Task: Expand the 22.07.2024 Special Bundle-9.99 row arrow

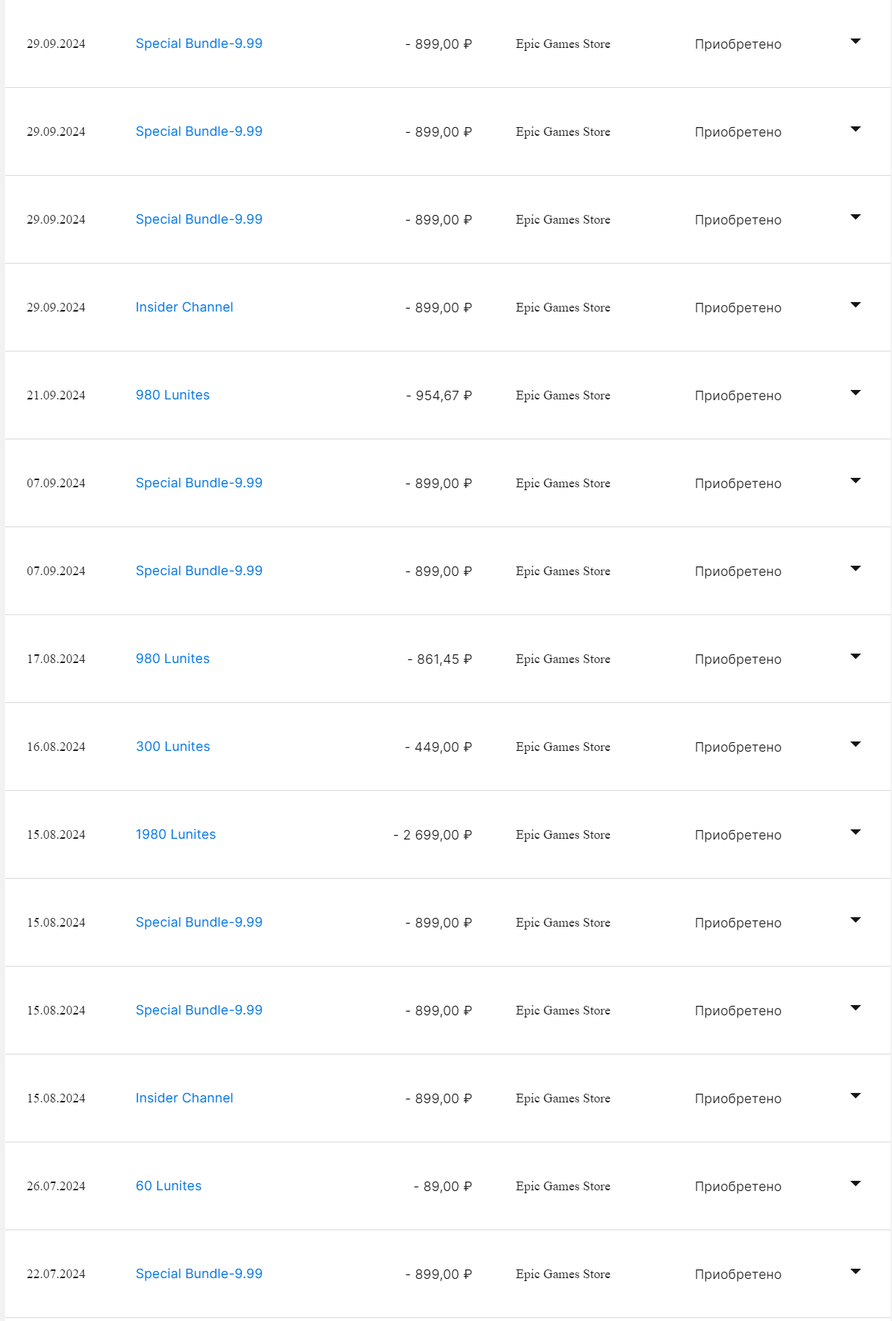Action: 855,1272
